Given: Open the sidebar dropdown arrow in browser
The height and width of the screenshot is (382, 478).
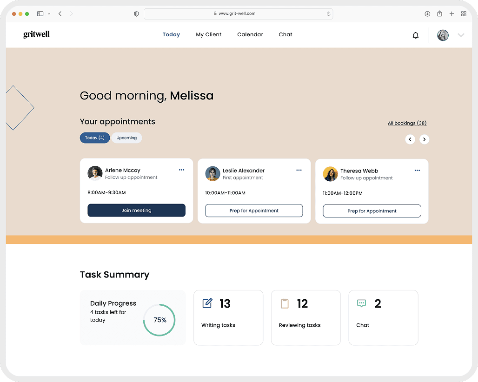Looking at the screenshot, I should click(x=49, y=13).
